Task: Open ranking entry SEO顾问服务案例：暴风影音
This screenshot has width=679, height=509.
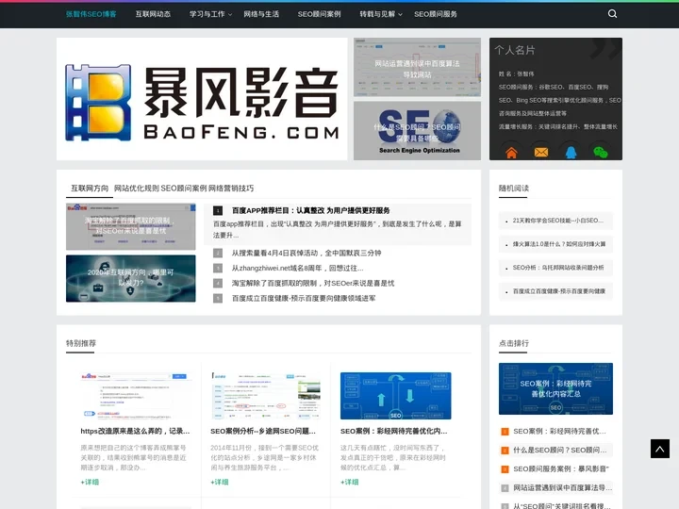Action: coord(561,468)
